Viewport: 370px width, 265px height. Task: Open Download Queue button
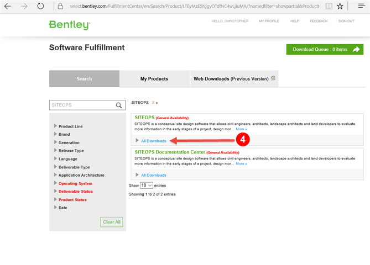pos(325,50)
